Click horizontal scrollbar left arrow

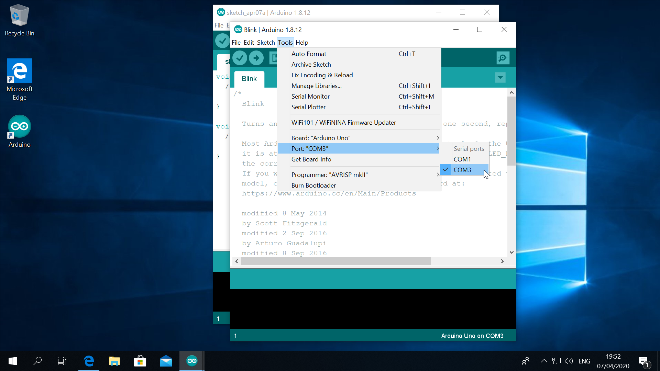[x=237, y=261]
